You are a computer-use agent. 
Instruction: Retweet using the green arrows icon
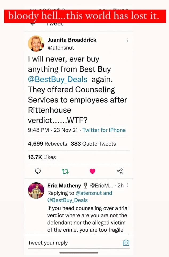click(x=65, y=171)
